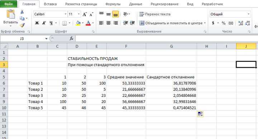
Task: Open Шрифт group dialog launcher
Action: tap(93, 31)
